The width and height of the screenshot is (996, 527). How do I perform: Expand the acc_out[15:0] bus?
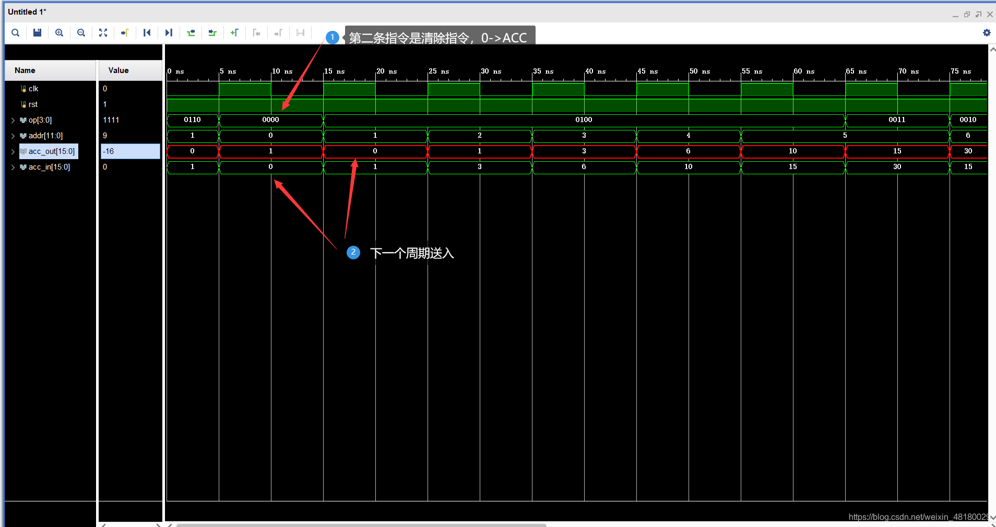[13, 152]
